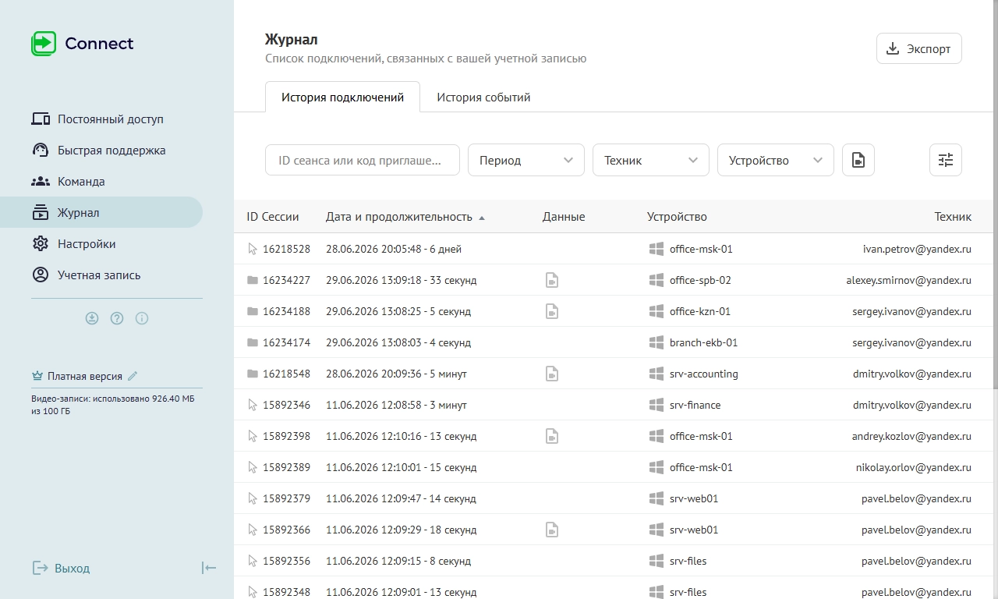The width and height of the screenshot is (998, 599).
Task: Click the recording icon for session 15892398
Action: 552,436
